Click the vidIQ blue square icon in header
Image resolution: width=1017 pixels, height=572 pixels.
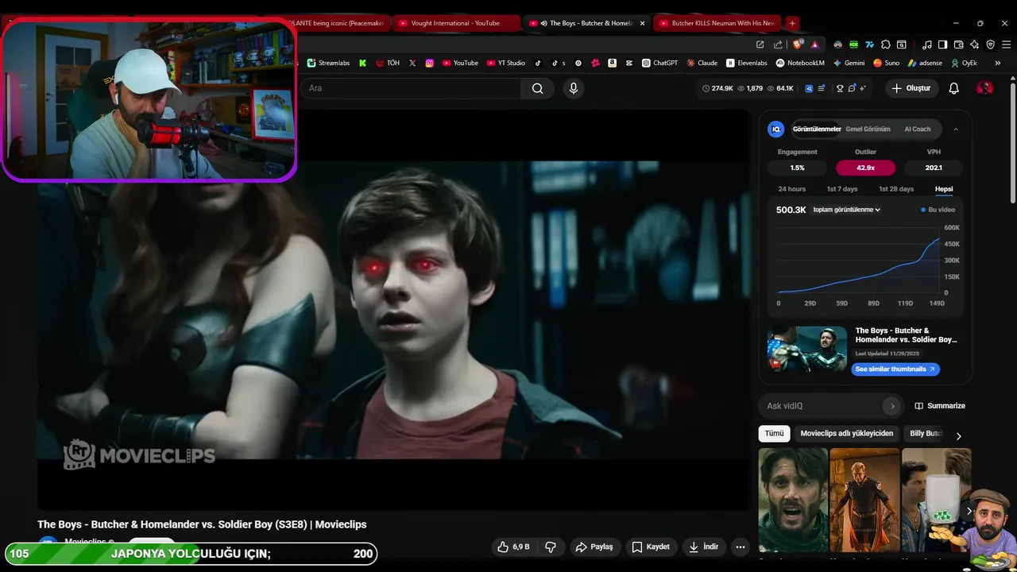pos(809,88)
